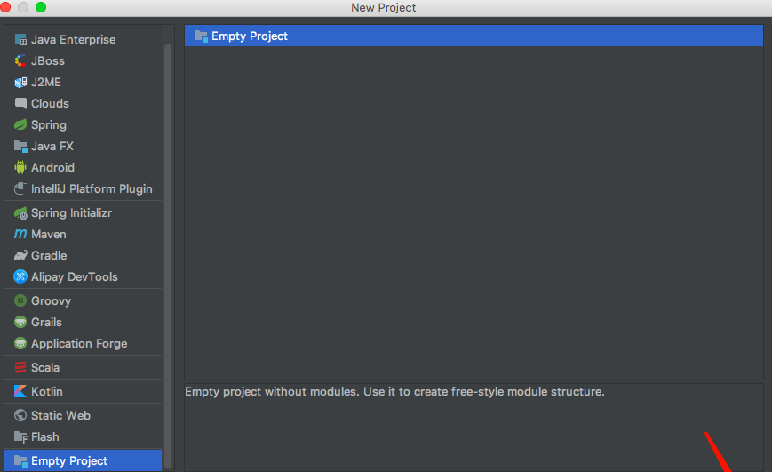Choose JBoss in the project list

(83, 60)
